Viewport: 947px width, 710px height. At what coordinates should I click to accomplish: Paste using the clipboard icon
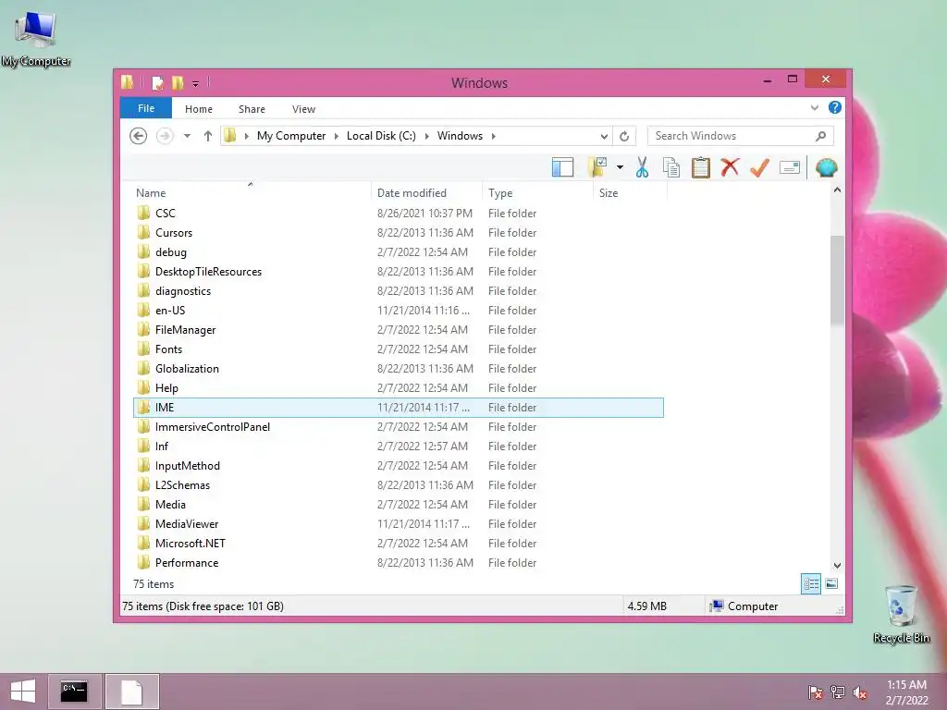click(701, 167)
